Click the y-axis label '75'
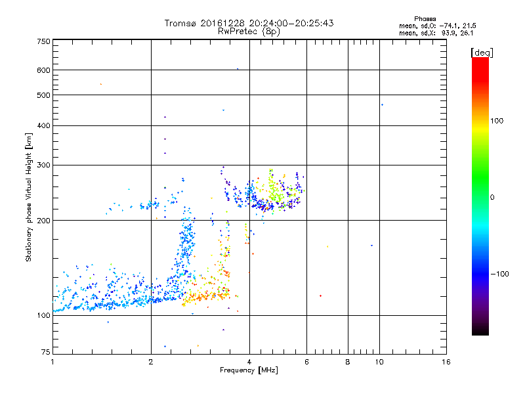The height and width of the screenshot is (394, 525). click(x=46, y=352)
